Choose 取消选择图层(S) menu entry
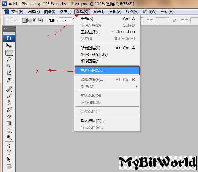Viewport: 198px width, 172px height. 107,54
